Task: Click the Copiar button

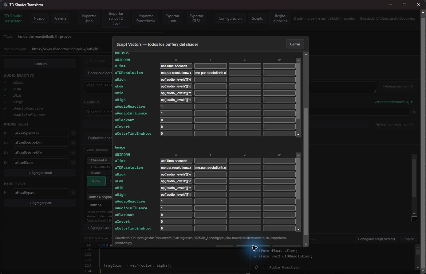Action: [x=408, y=239]
